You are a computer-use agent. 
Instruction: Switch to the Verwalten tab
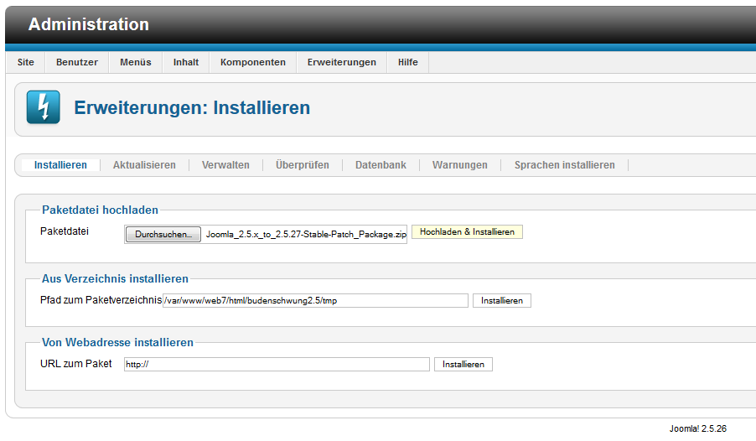pyautogui.click(x=225, y=165)
